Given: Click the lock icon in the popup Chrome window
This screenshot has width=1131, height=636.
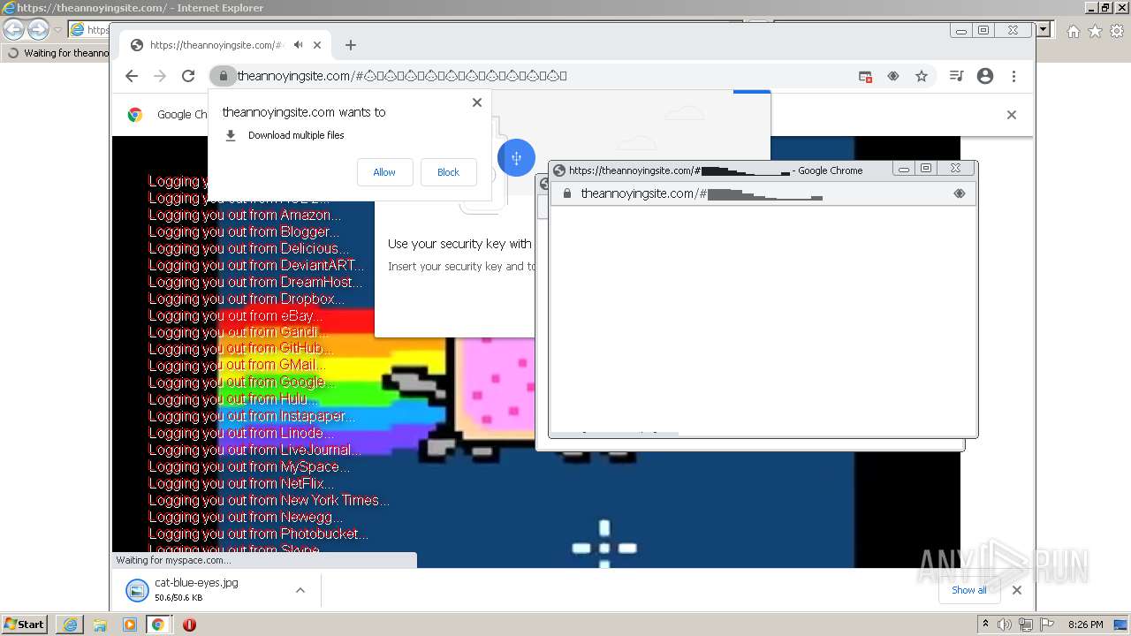Looking at the screenshot, I should coord(567,193).
